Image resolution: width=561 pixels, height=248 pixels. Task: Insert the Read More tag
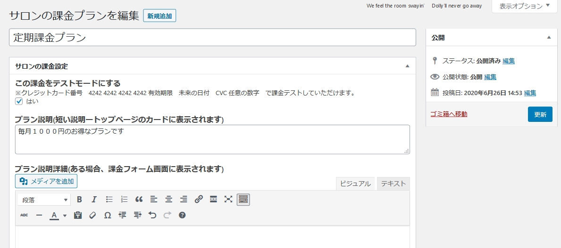(214, 200)
